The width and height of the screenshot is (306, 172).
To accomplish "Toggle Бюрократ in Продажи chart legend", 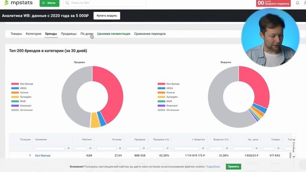I will (x=21, y=106).
